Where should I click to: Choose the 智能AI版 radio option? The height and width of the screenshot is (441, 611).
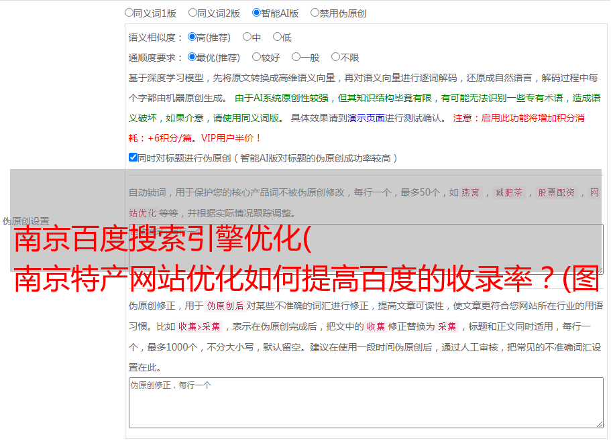[x=256, y=13]
